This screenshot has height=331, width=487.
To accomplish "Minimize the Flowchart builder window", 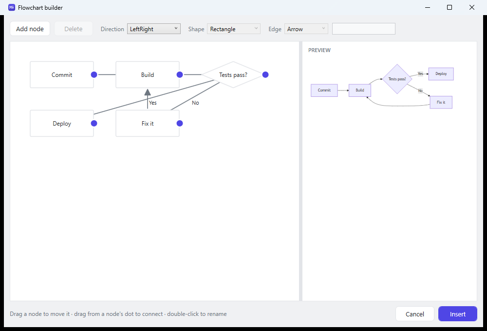I will 428,7.
